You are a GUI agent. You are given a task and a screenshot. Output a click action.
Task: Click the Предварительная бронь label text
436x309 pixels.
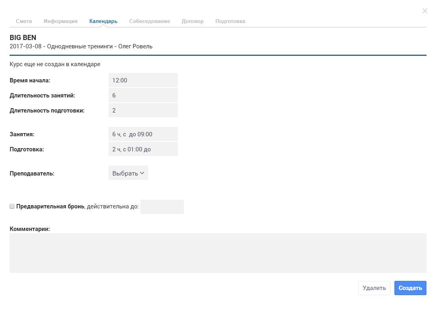50,206
